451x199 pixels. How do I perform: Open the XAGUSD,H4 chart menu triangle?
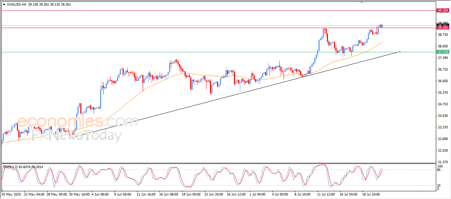pyautogui.click(x=4, y=5)
